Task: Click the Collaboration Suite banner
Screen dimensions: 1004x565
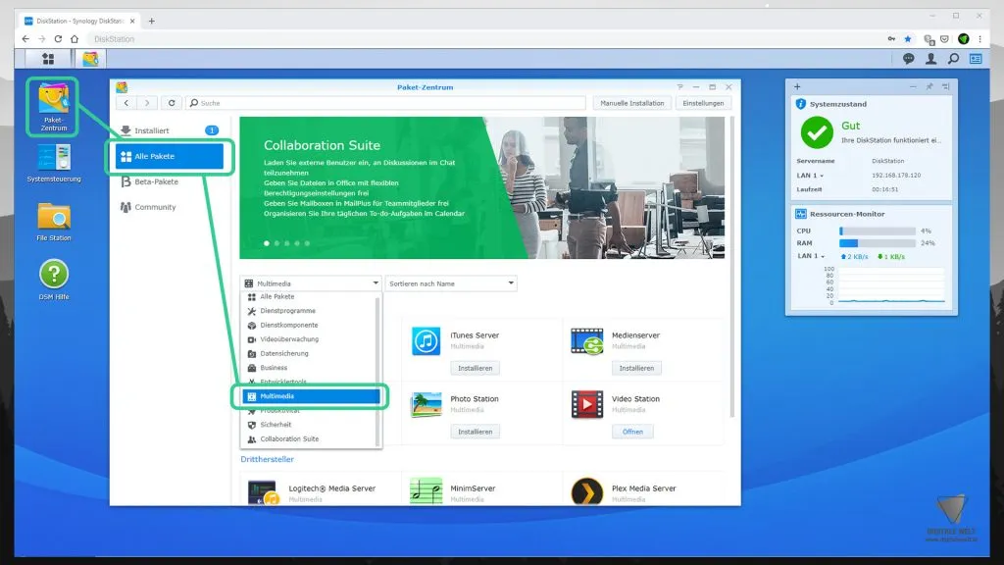Action: 482,187
